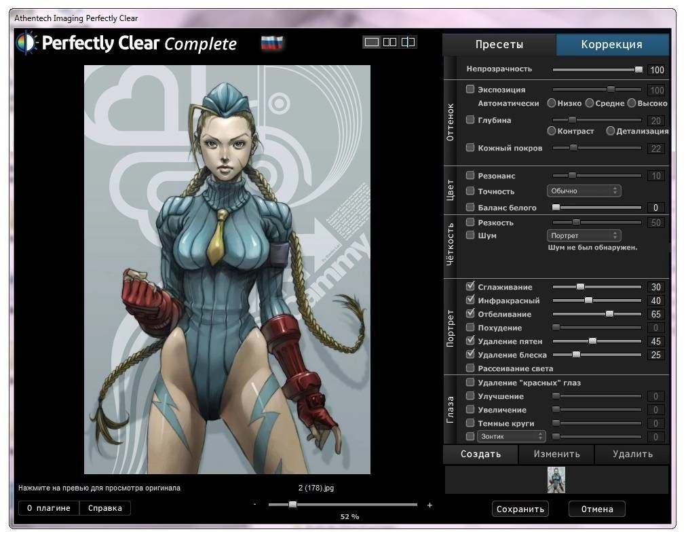
Task: Click the Непрозрачность value field 100
Action: (656, 70)
